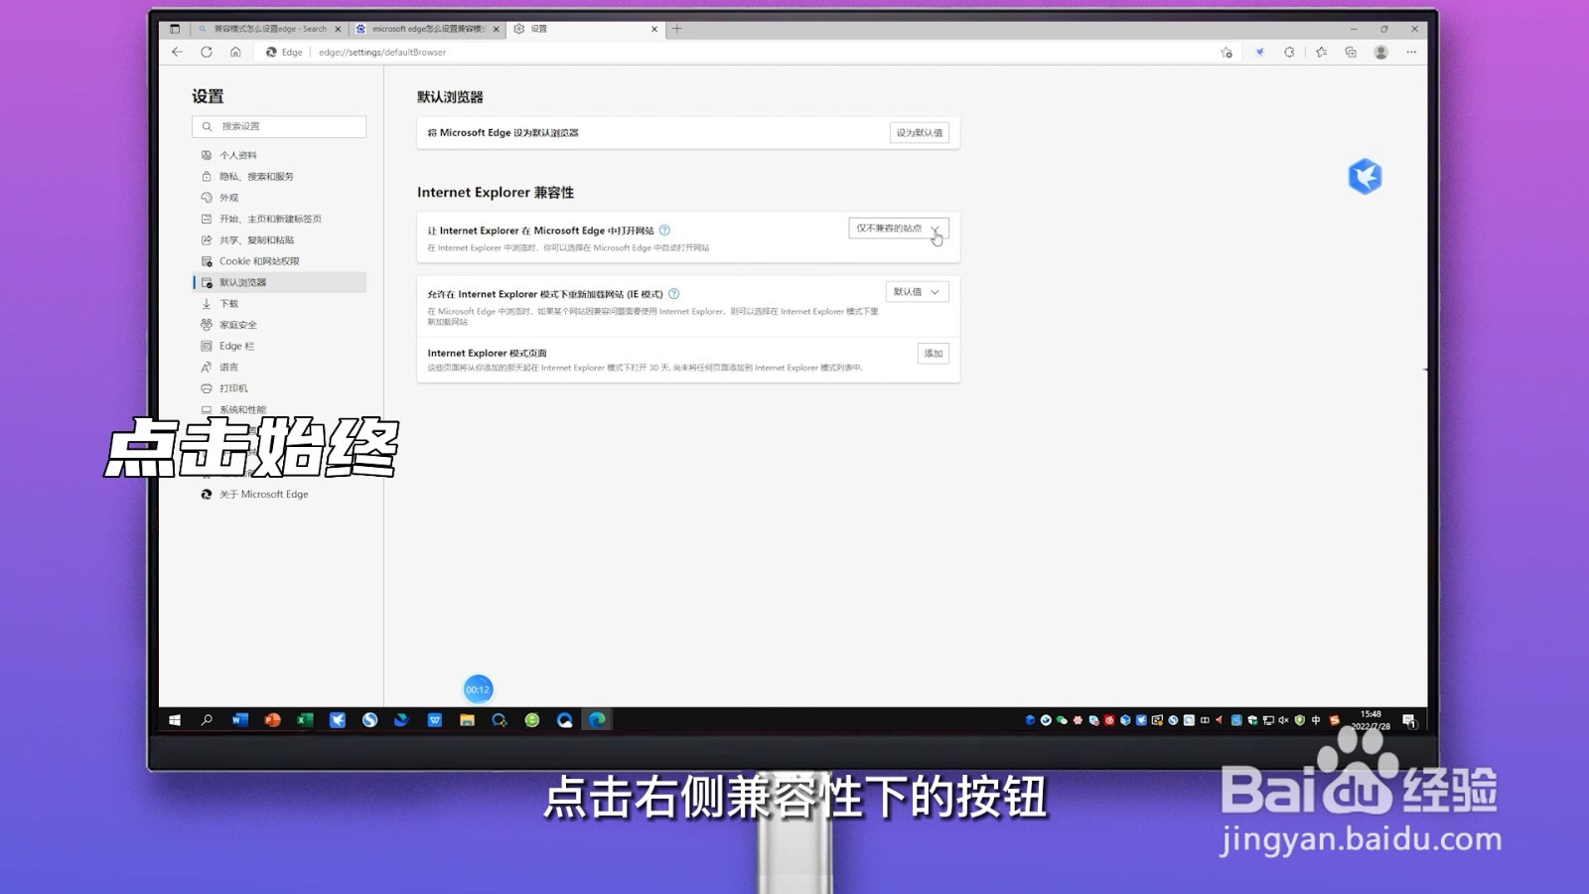Click 添加 for Internet Explorer 模式页面
This screenshot has width=1589, height=894.
click(x=934, y=354)
